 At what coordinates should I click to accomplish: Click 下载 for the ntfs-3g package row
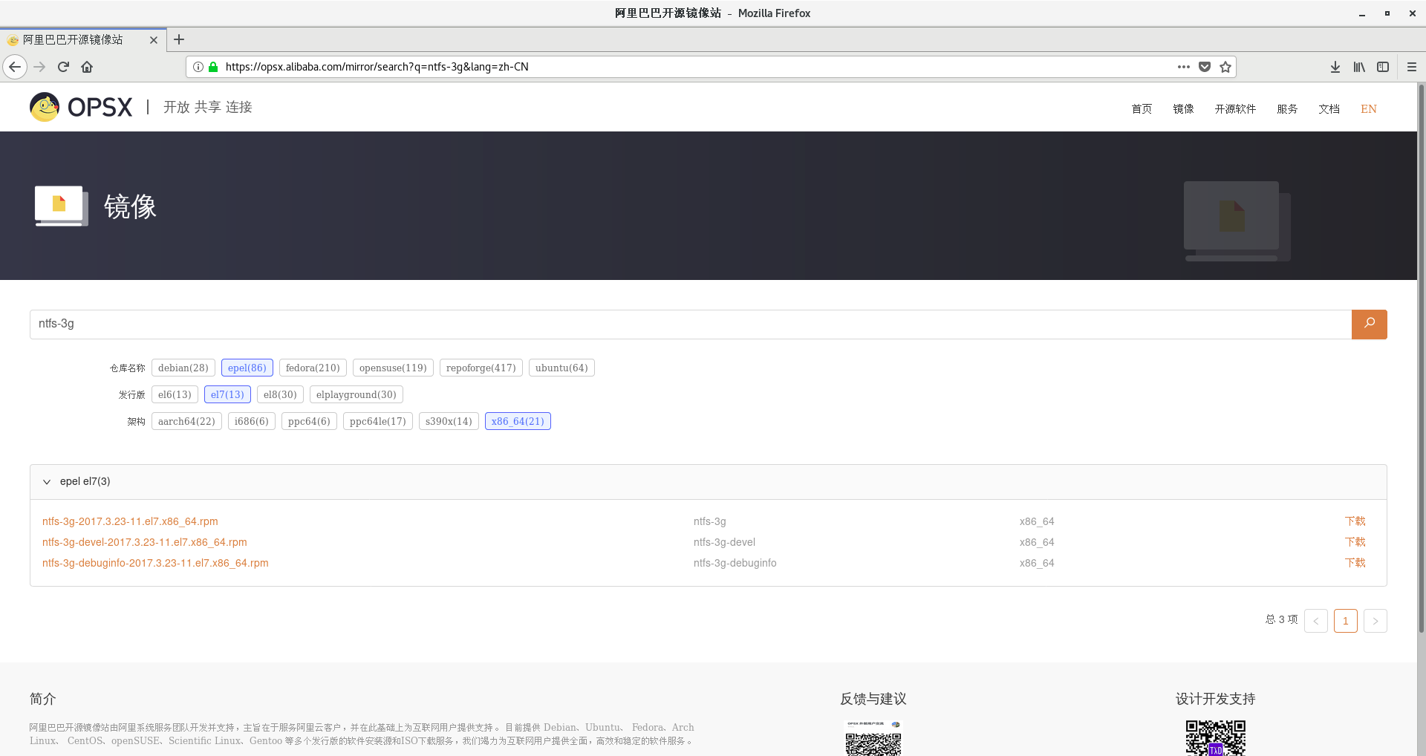(x=1355, y=521)
